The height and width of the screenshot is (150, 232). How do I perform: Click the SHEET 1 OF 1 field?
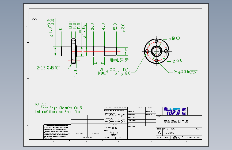[194, 138]
